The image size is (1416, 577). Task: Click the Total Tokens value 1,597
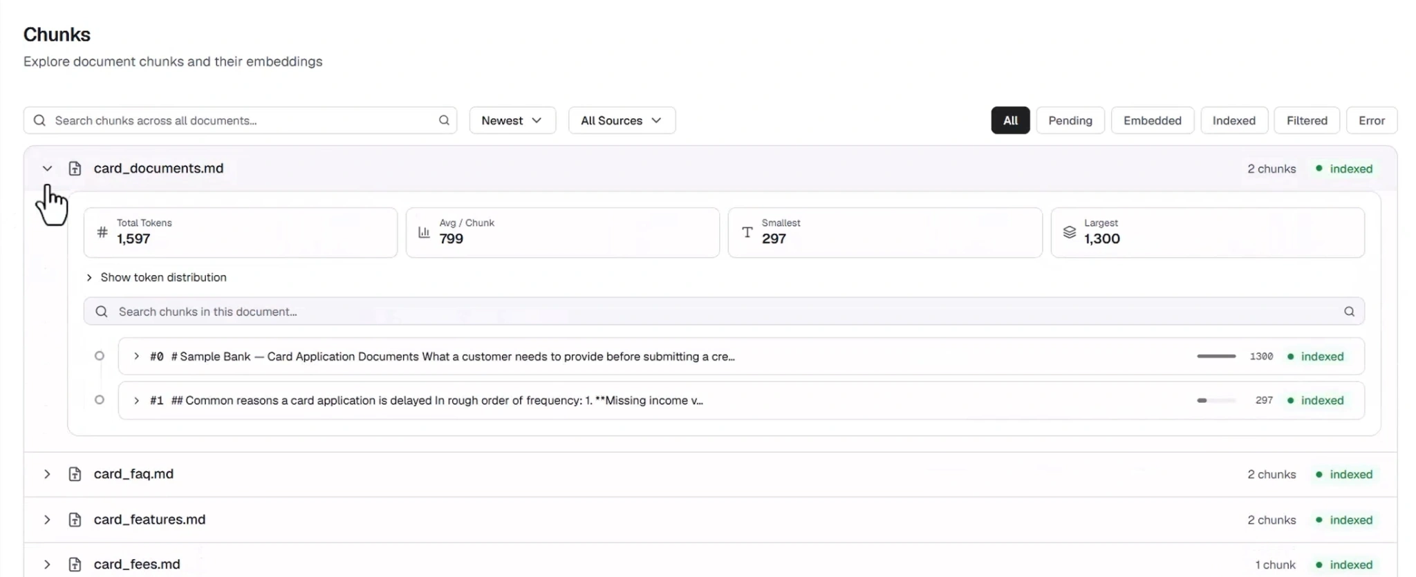tap(133, 239)
